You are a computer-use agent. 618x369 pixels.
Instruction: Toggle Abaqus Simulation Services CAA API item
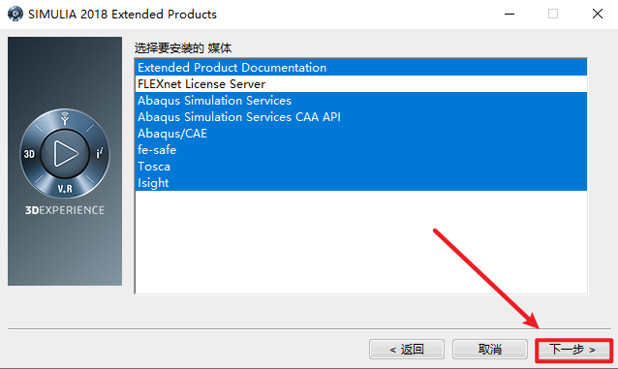pyautogui.click(x=360, y=117)
